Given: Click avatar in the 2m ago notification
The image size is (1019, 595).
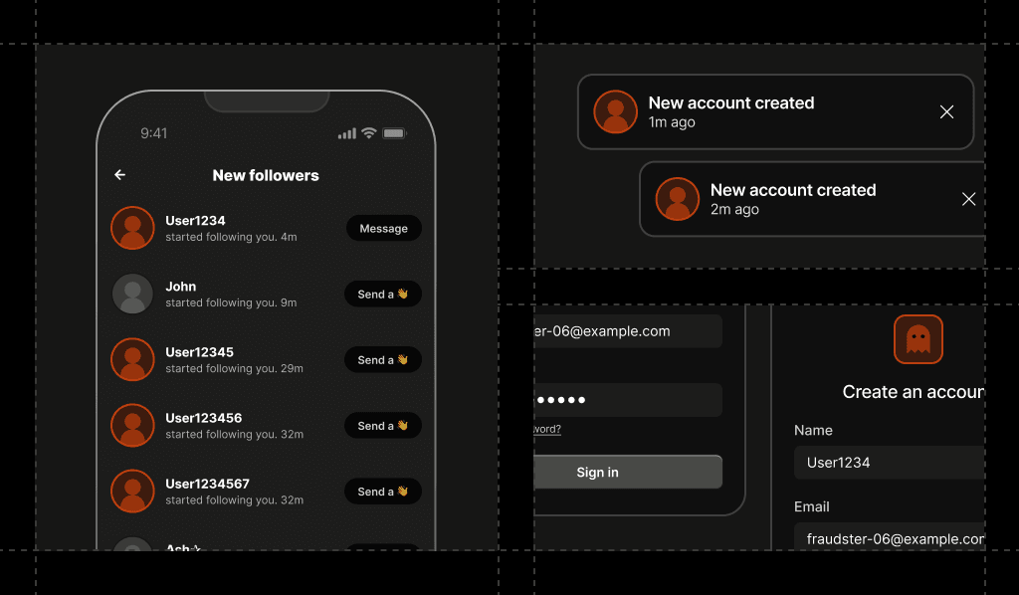Looking at the screenshot, I should pos(677,199).
